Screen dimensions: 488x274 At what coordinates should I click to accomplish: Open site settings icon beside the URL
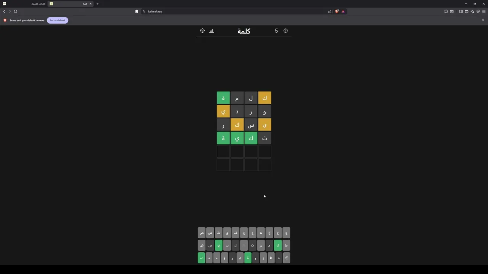pos(144,11)
